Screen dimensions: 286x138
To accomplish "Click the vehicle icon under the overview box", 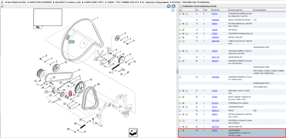I will coord(38,27).
